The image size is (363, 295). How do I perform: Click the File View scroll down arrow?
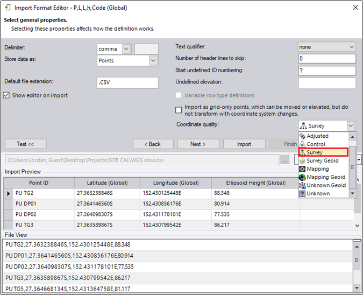click(357, 288)
